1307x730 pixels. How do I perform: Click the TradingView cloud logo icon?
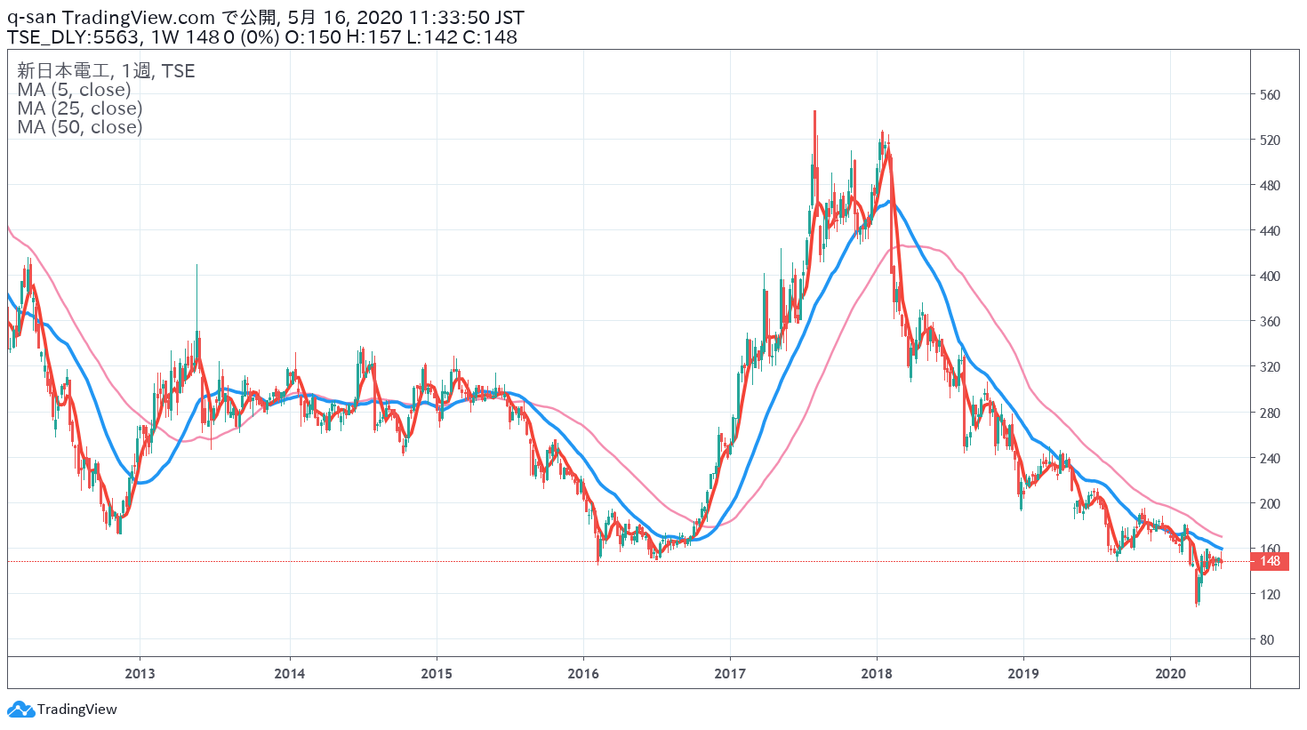(x=20, y=710)
